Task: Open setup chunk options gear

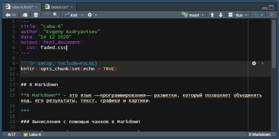Action: tap(254, 63)
